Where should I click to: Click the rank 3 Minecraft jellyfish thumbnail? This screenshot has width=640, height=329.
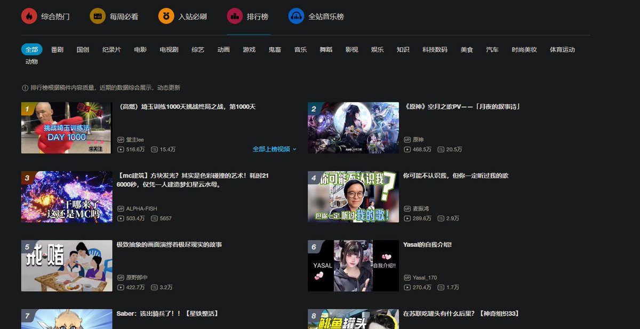(67, 197)
